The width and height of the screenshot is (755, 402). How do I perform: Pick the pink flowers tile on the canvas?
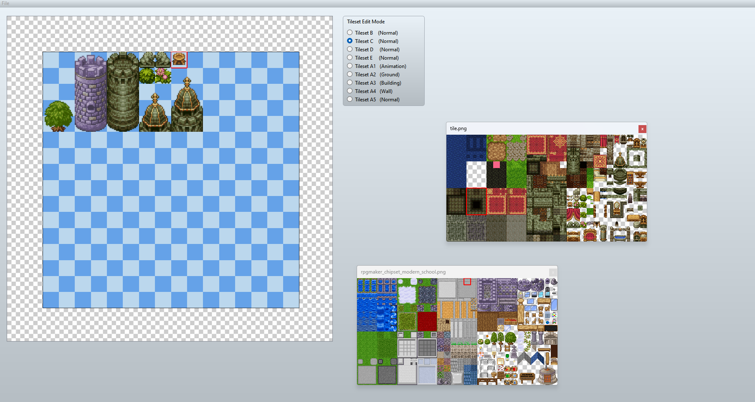163,75
